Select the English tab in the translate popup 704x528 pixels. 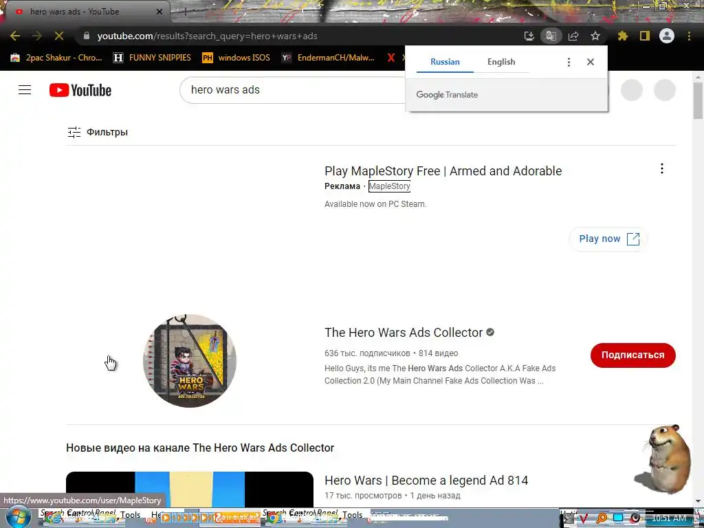(501, 62)
